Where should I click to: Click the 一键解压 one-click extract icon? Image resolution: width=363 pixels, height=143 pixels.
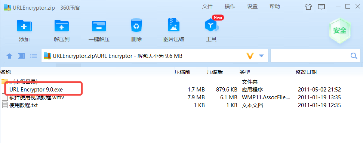(99, 26)
